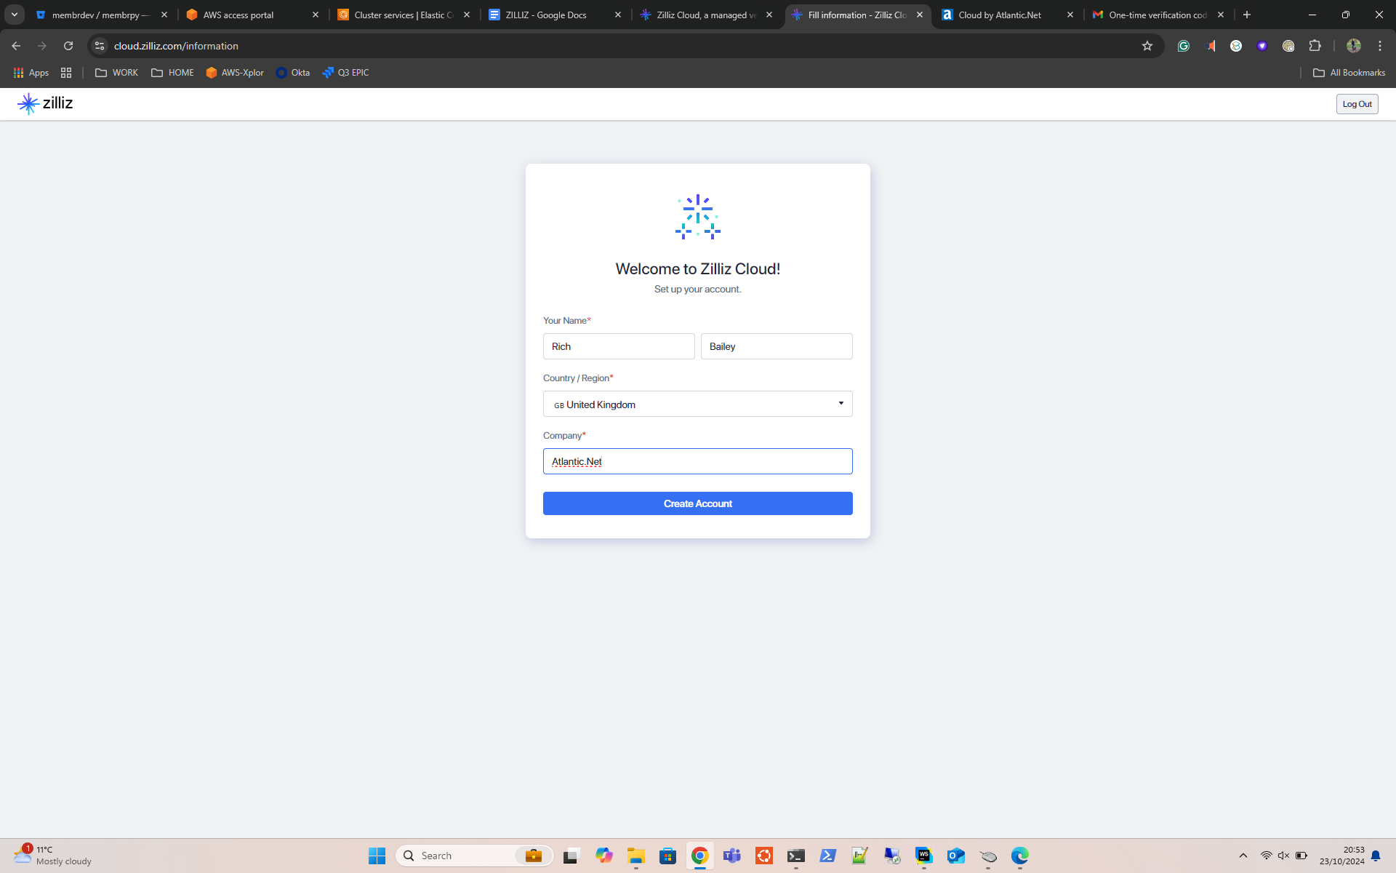Open the WORK bookmarks folder

pyautogui.click(x=116, y=73)
